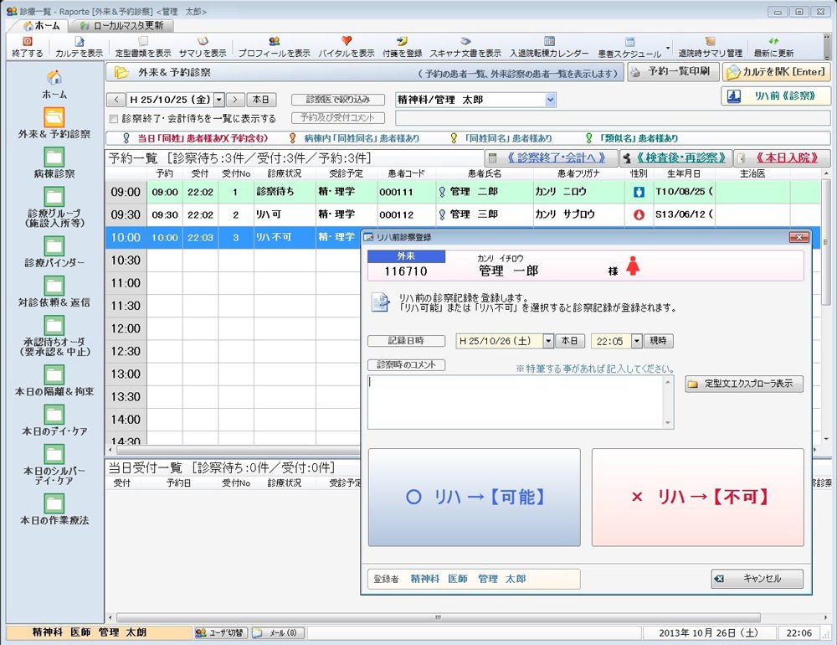Open 退院時サマリ管理 toolbar icon

[710, 42]
